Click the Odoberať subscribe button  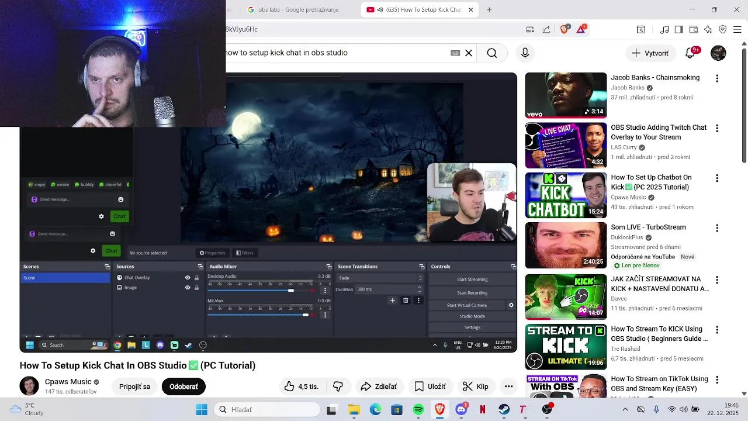coord(183,387)
